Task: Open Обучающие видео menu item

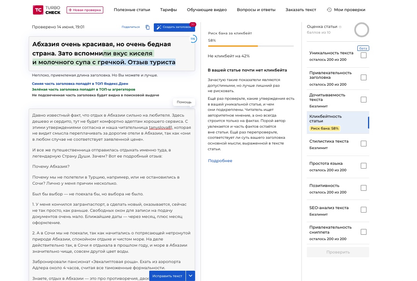Action: [207, 10]
